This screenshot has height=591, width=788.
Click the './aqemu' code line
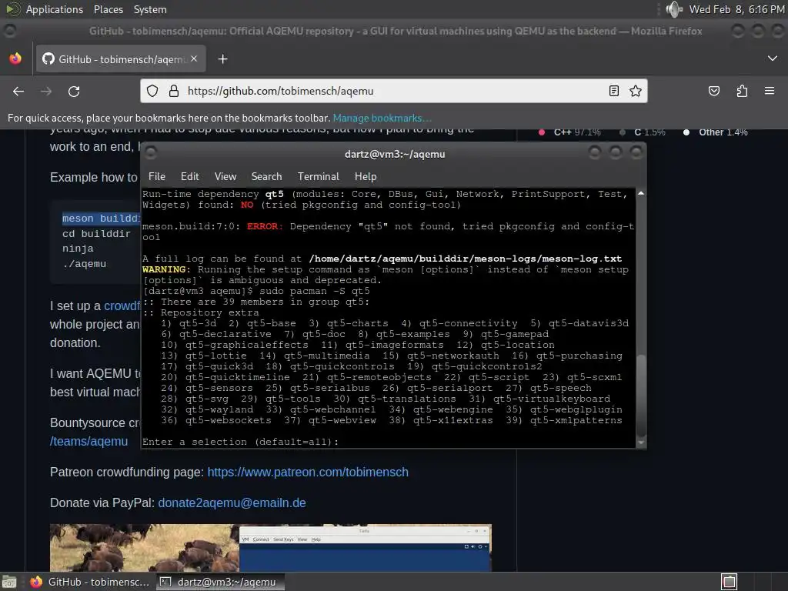click(84, 263)
